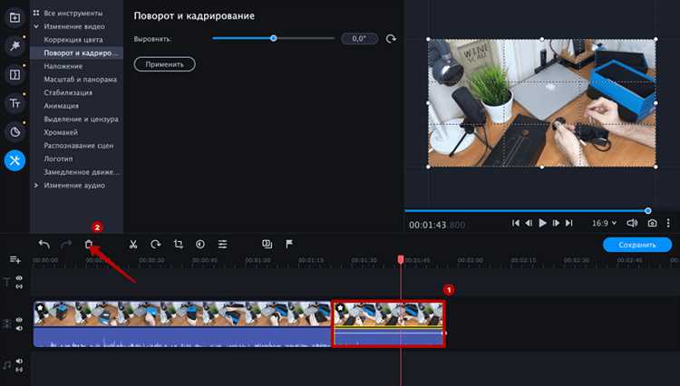
Task: Click the undo arrow in timeline toolbar
Action: pyautogui.click(x=44, y=245)
